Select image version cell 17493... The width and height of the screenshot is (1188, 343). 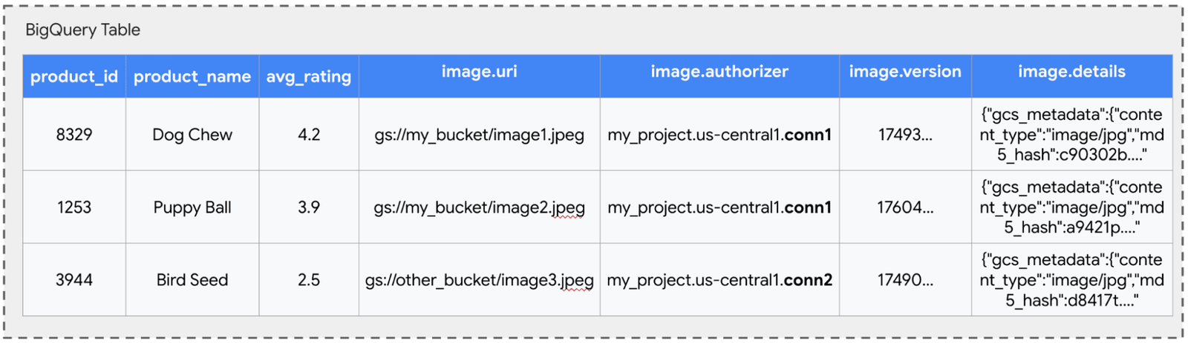(905, 135)
